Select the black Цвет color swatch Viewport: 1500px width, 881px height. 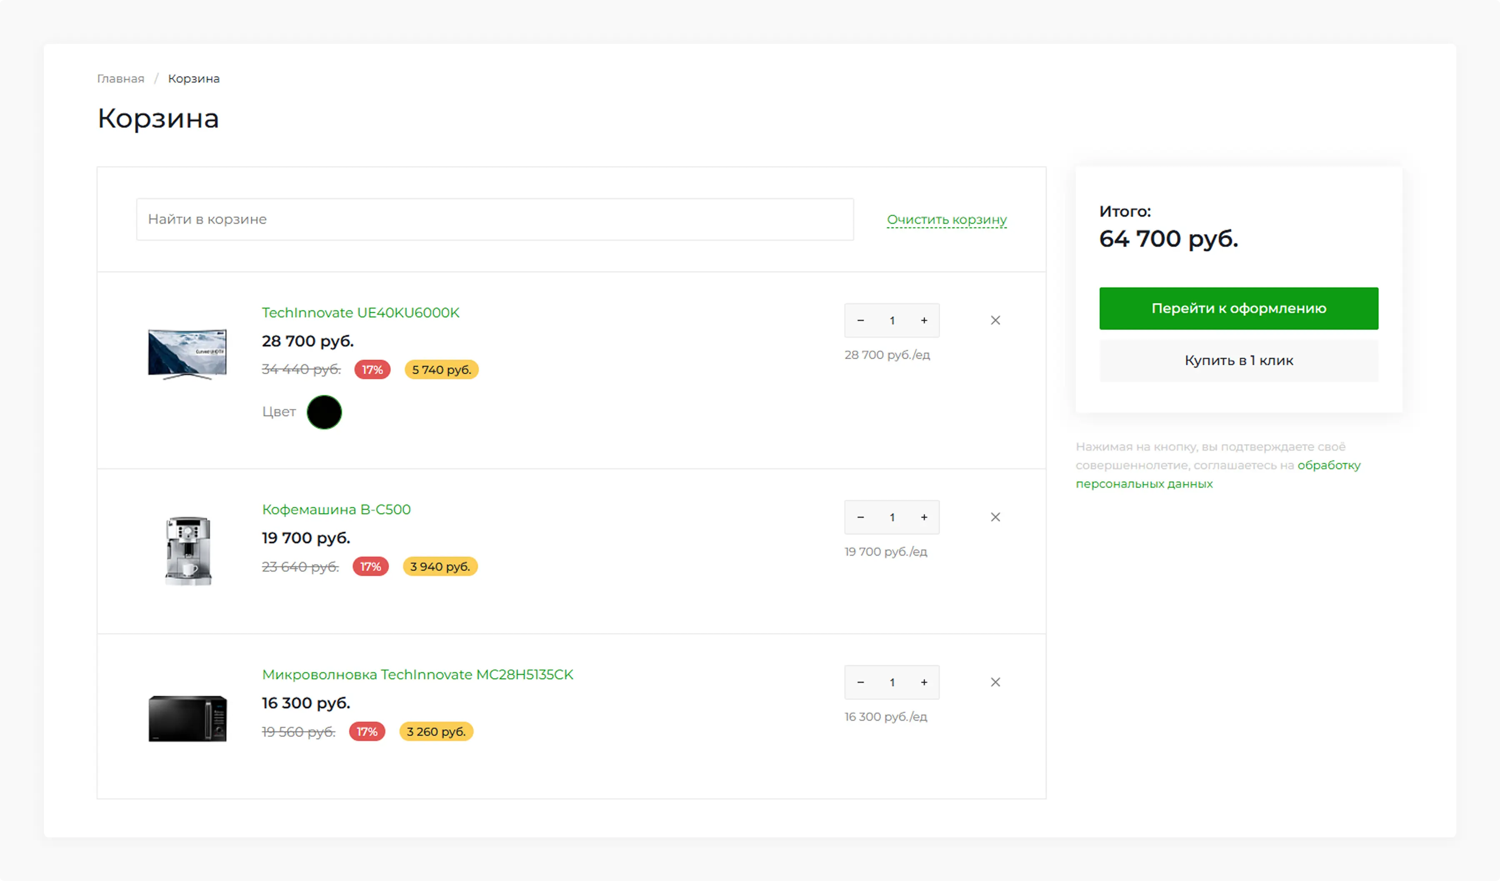click(324, 412)
